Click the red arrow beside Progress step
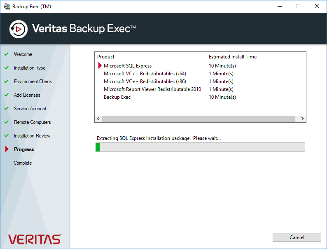Viewport: 327px width, 249px height. point(7,149)
